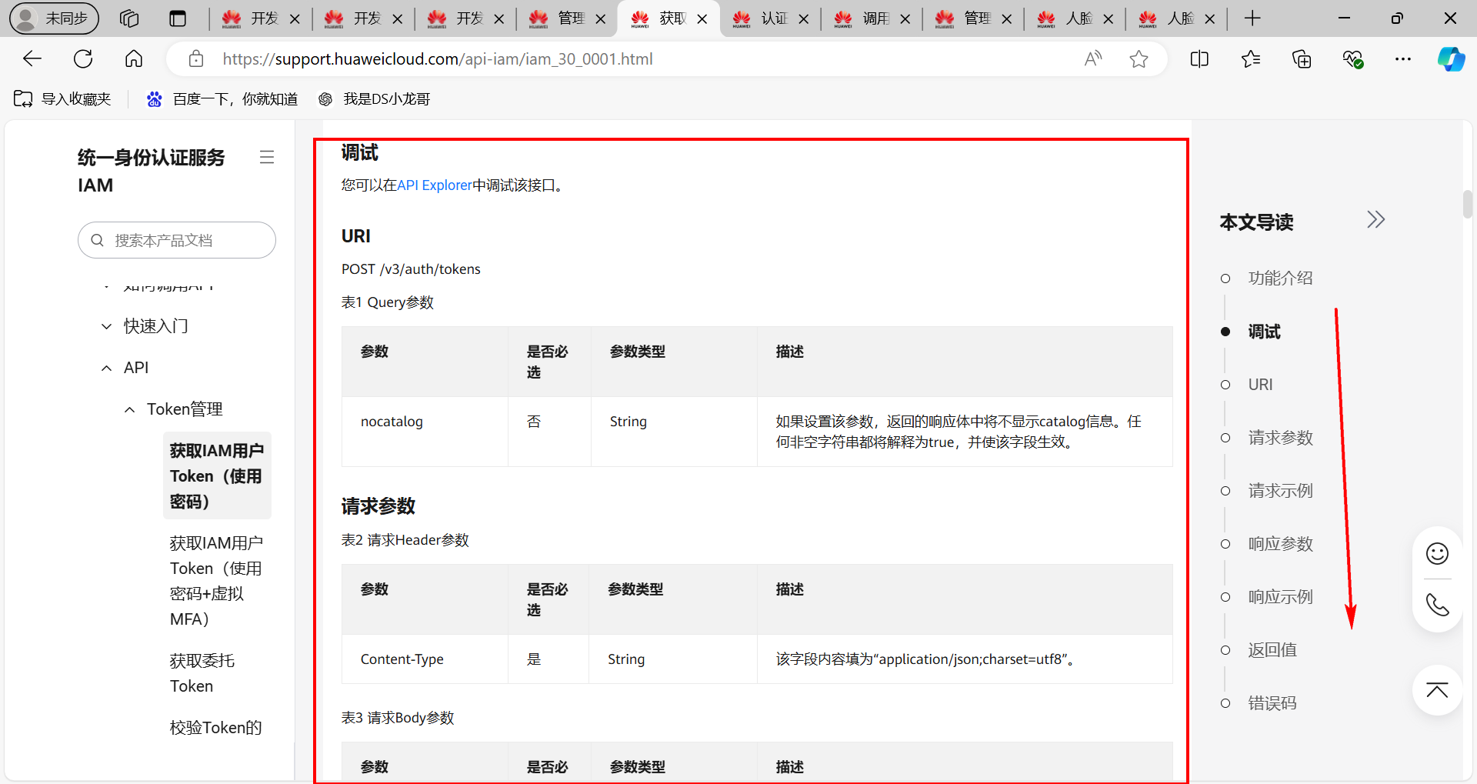Add this page to Collections

(x=1302, y=58)
